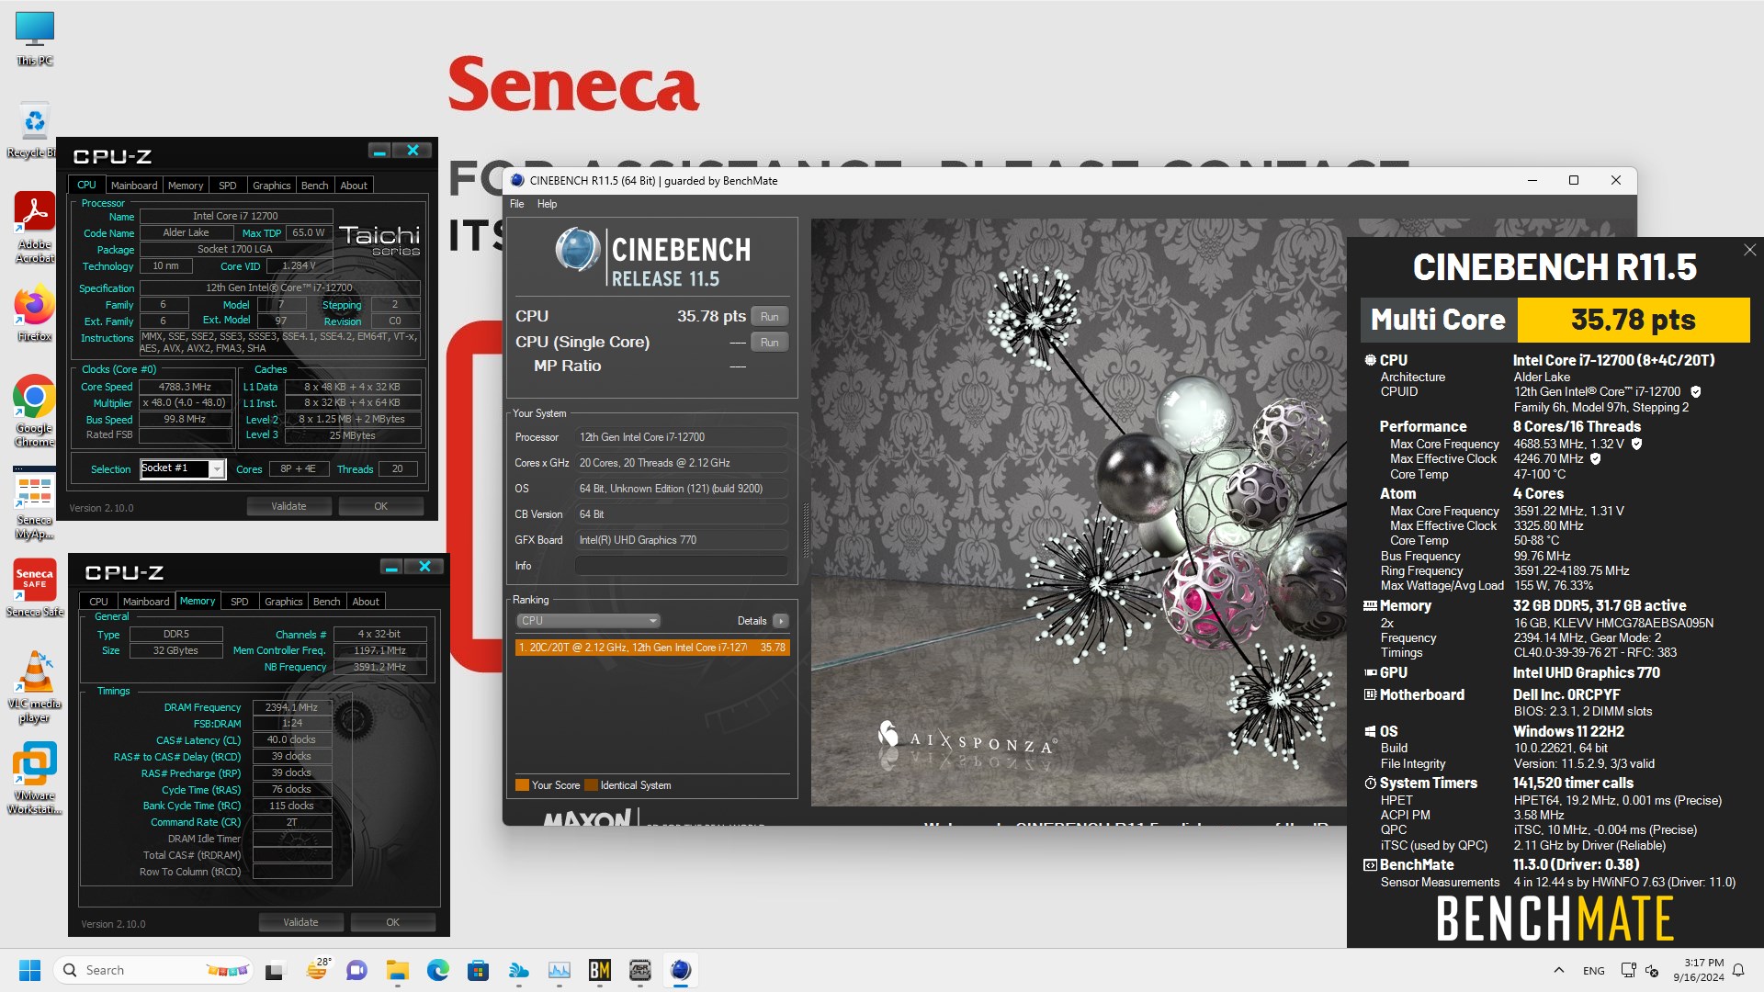Viewport: 1764px width, 992px height.
Task: Click the Core Speed value 4788.3 MHz
Action: [185, 387]
